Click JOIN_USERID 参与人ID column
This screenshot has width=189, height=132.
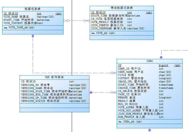click(107, 25)
